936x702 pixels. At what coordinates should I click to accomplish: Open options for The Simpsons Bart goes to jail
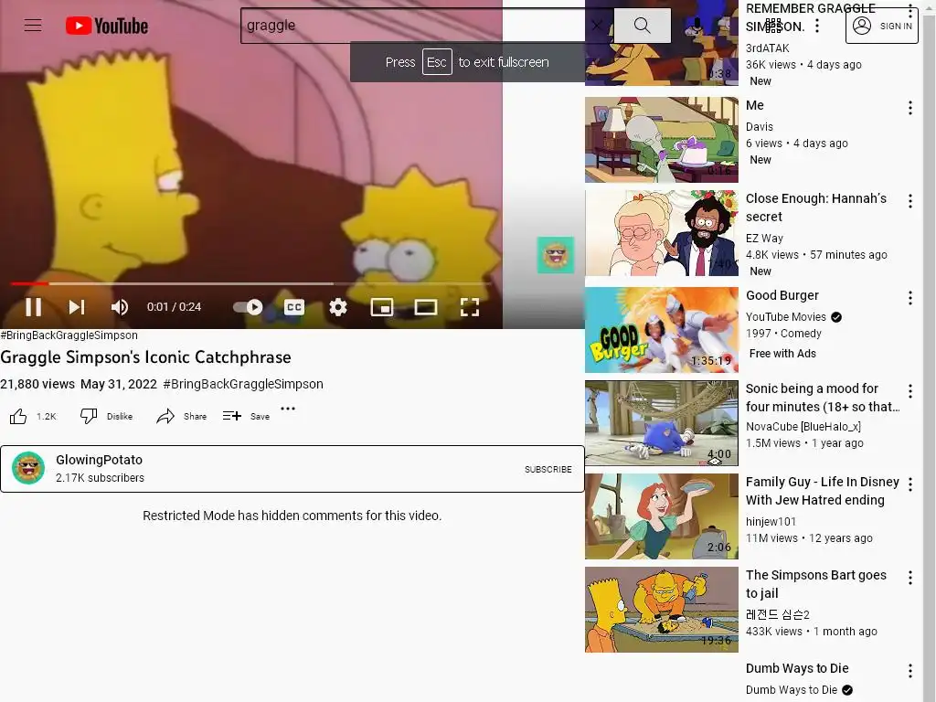(910, 578)
